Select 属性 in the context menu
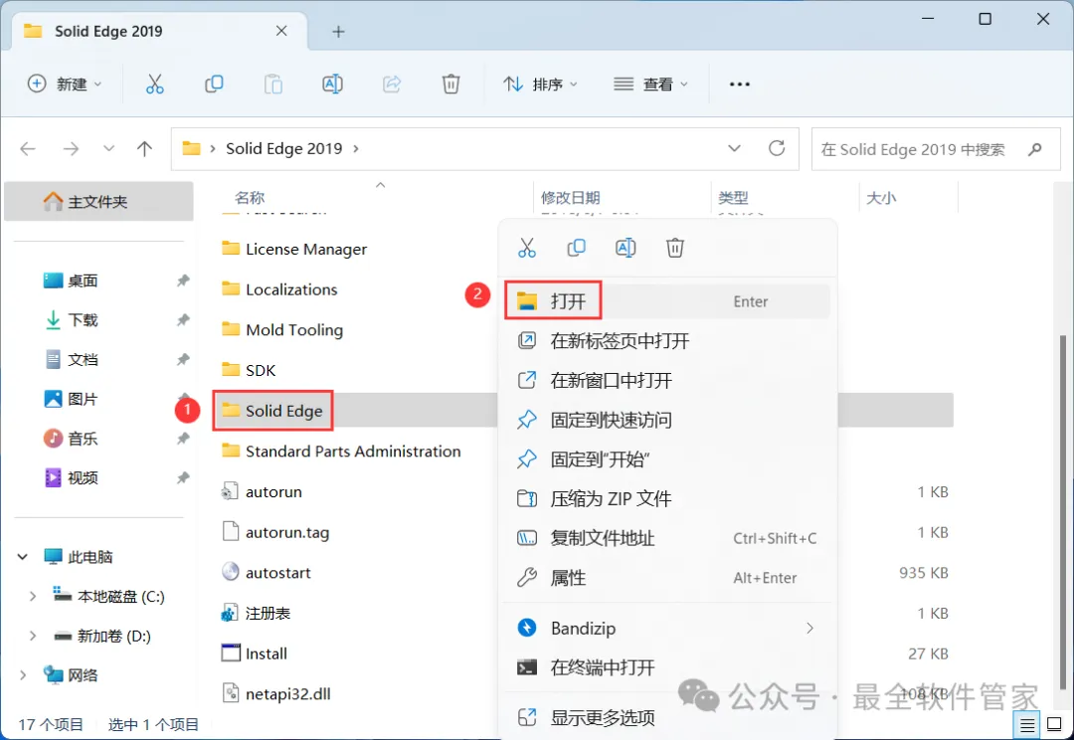 tap(667, 578)
